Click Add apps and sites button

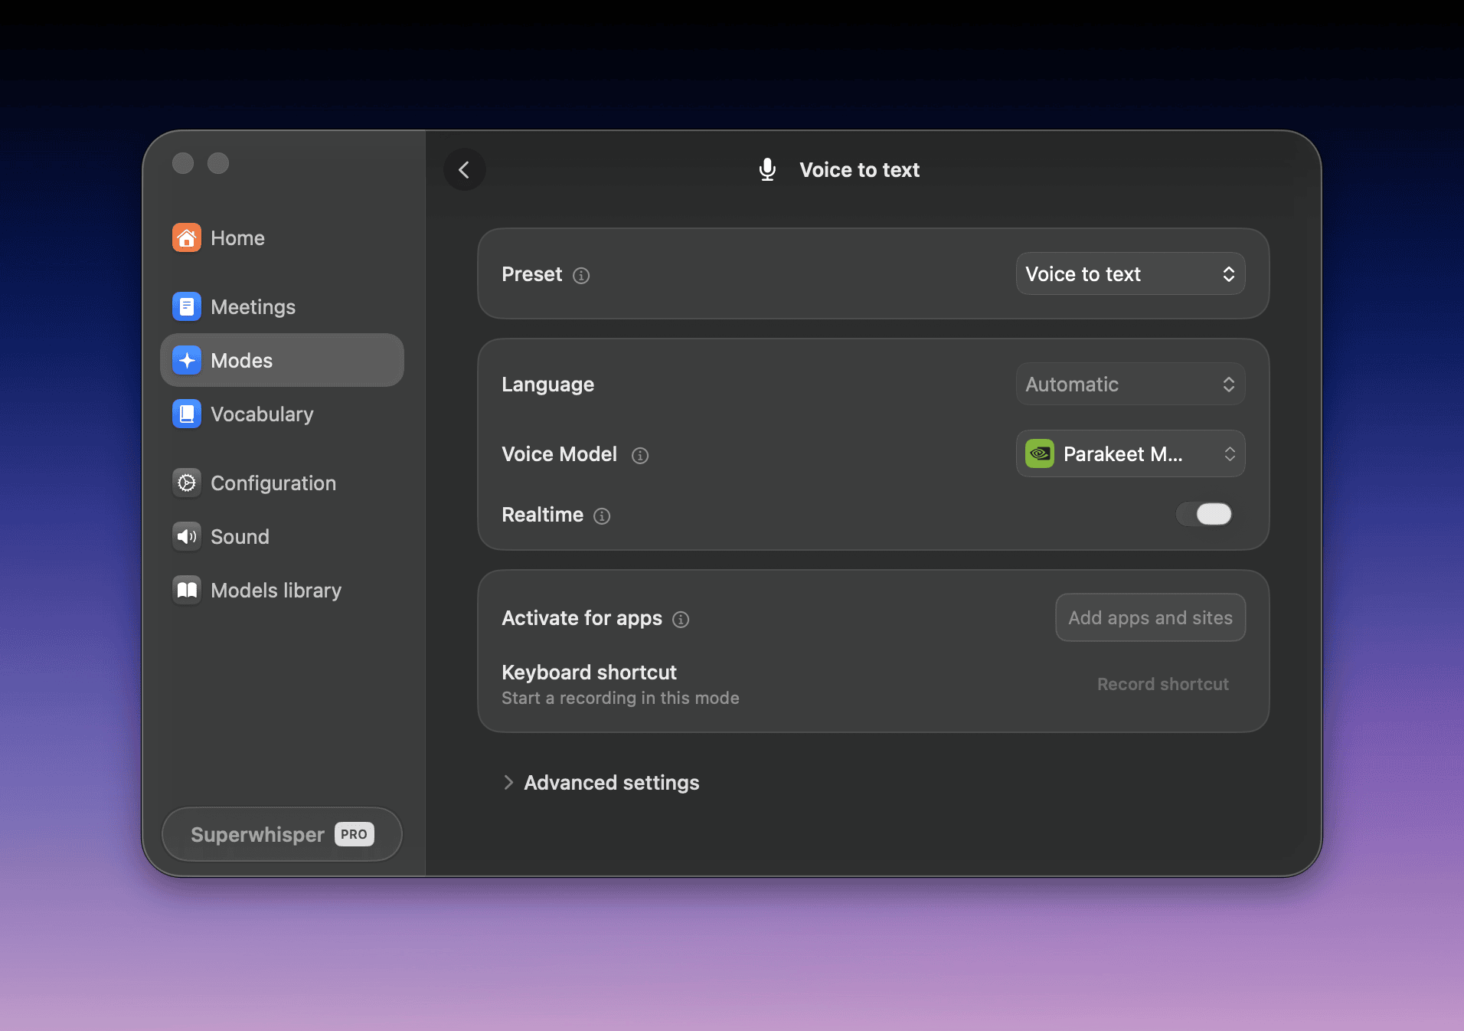pos(1150,618)
